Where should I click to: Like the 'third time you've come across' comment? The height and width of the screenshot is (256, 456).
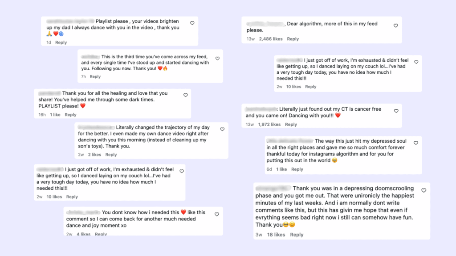[x=217, y=59]
